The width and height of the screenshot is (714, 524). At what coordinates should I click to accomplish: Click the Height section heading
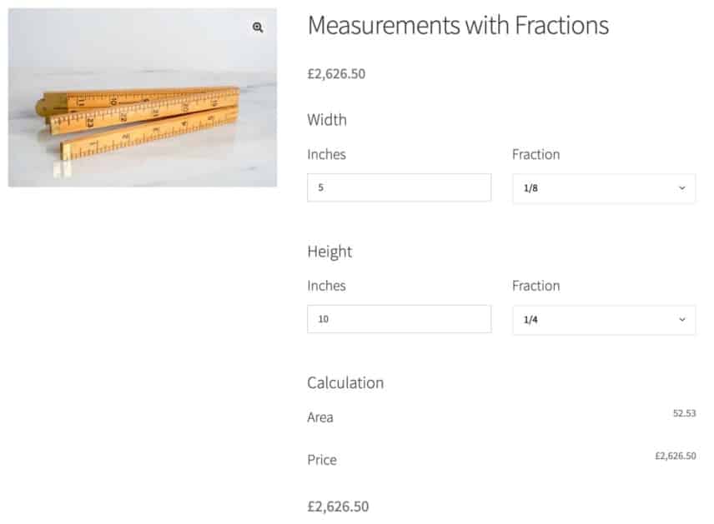[329, 252]
